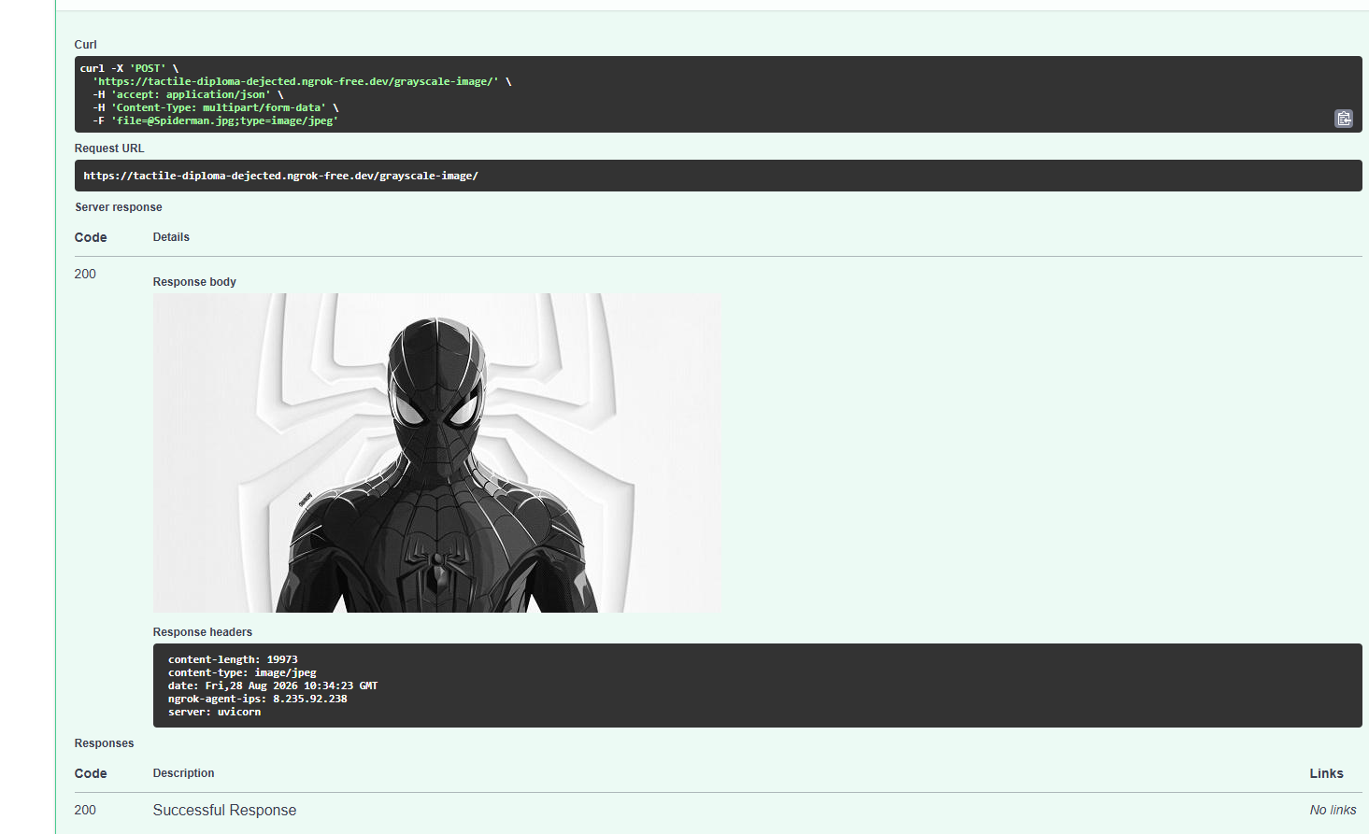
Task: Click the content-type: image/jpeg header
Action: coord(242,672)
